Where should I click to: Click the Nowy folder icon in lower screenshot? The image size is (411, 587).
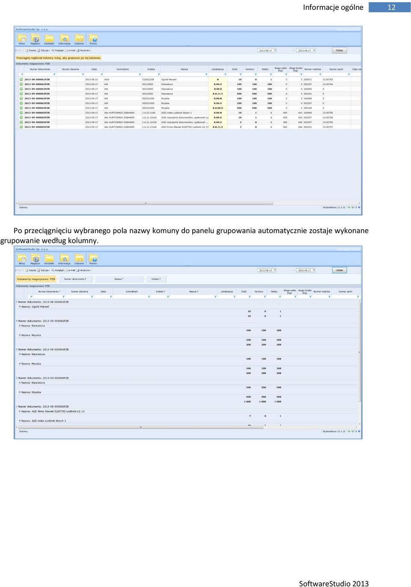[22, 258]
